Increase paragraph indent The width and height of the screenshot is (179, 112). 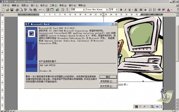click(x=163, y=10)
